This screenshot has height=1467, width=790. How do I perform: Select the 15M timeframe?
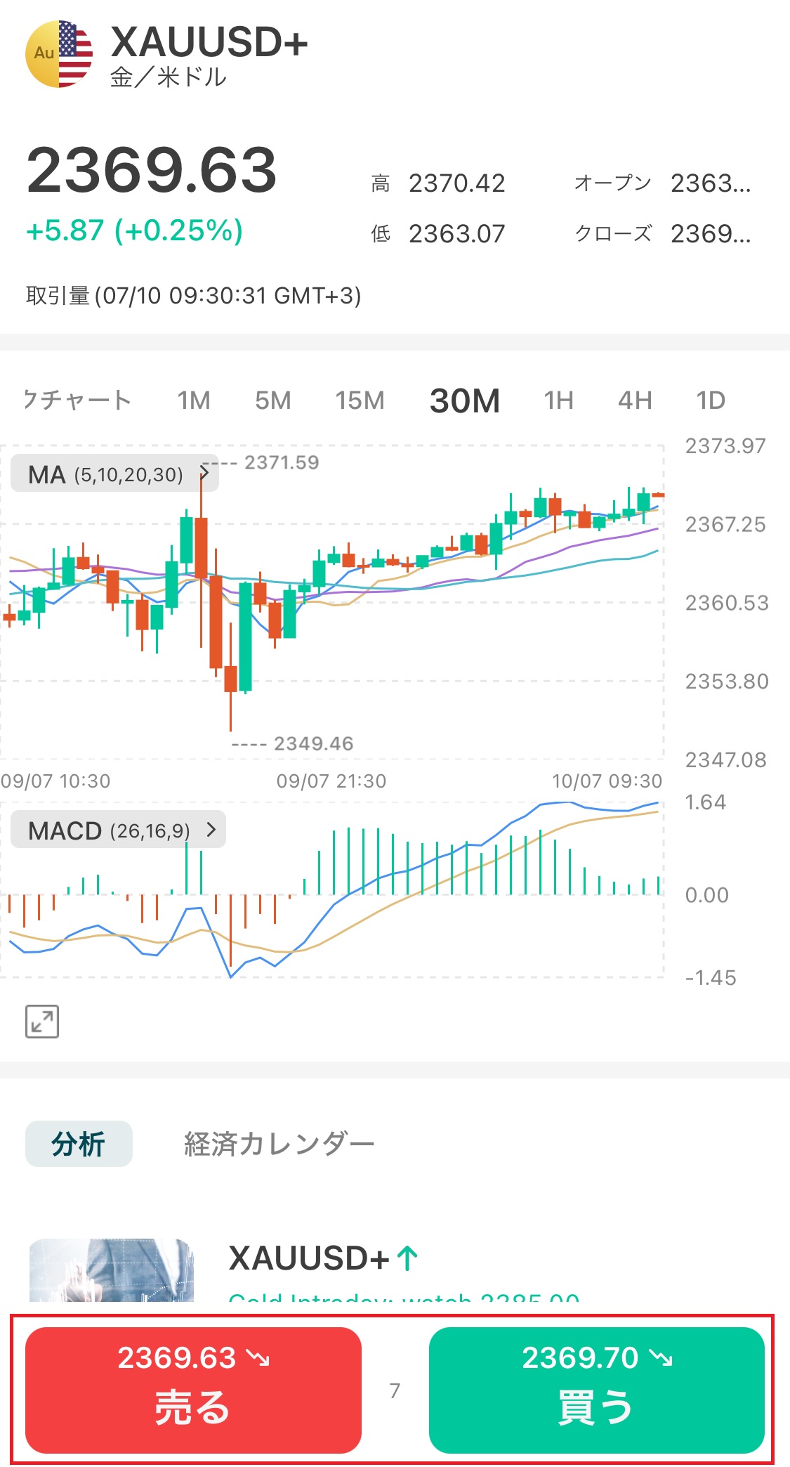coord(360,400)
